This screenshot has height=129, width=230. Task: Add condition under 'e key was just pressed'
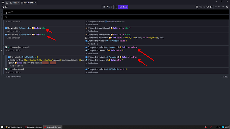(x=13, y=50)
